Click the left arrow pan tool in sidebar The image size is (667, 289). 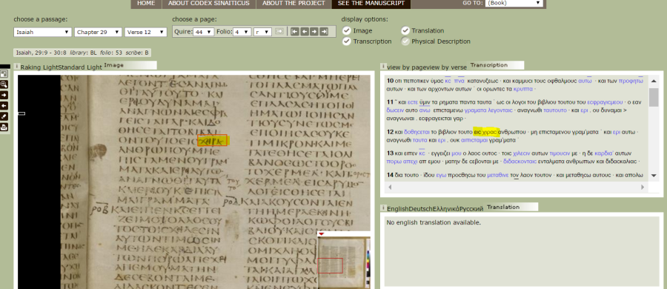(4, 105)
